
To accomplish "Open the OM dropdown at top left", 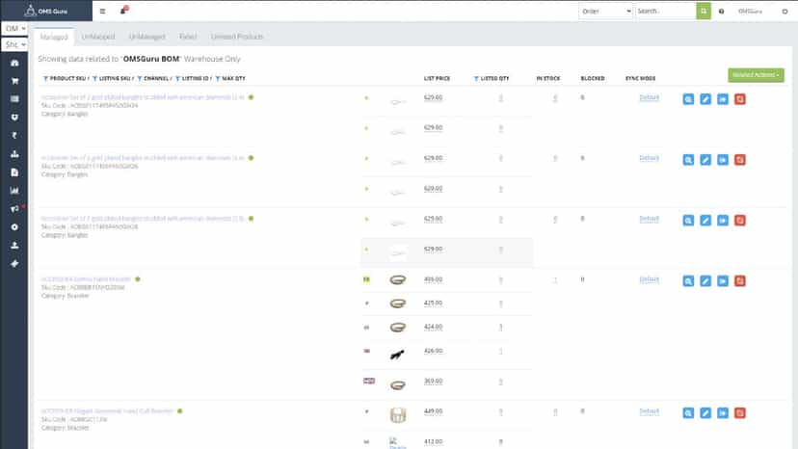I will 14,29.
